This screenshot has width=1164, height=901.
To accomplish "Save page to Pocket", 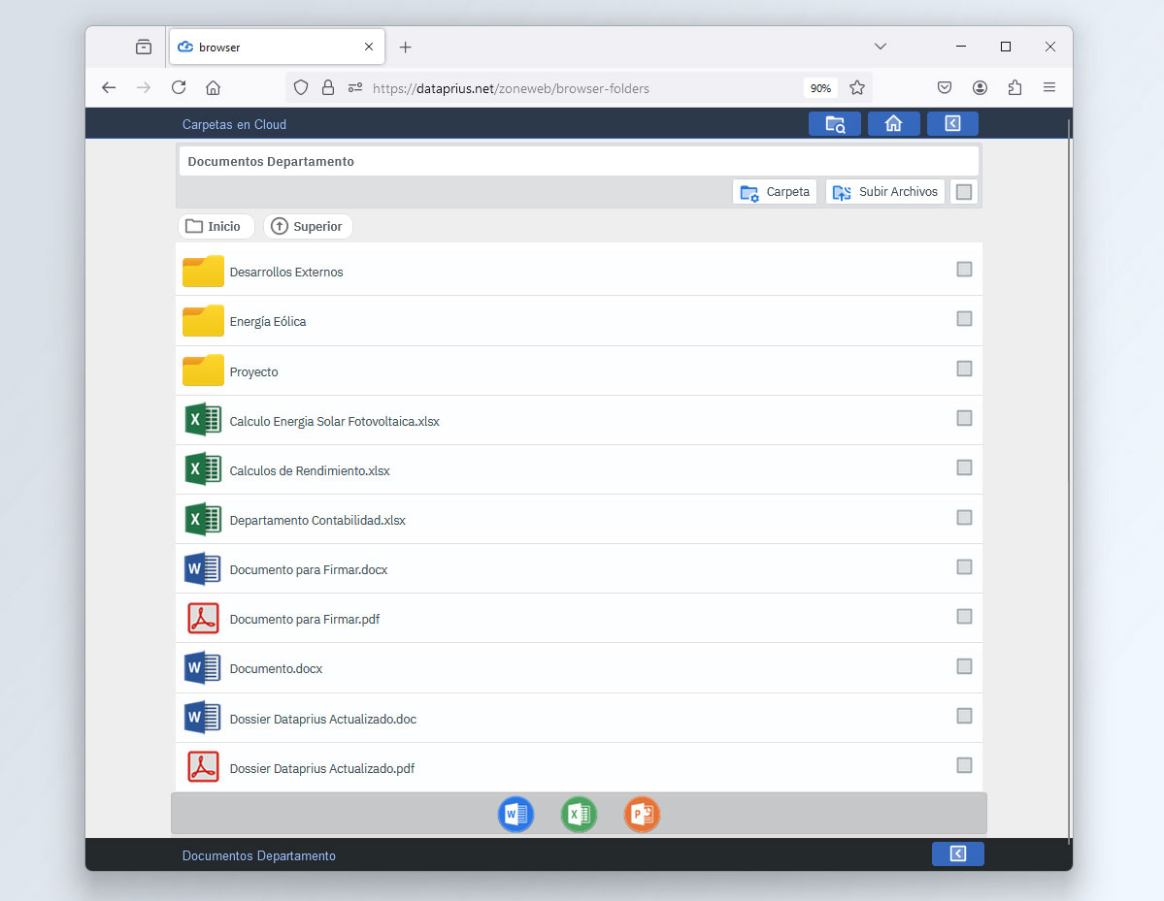I will (x=945, y=87).
